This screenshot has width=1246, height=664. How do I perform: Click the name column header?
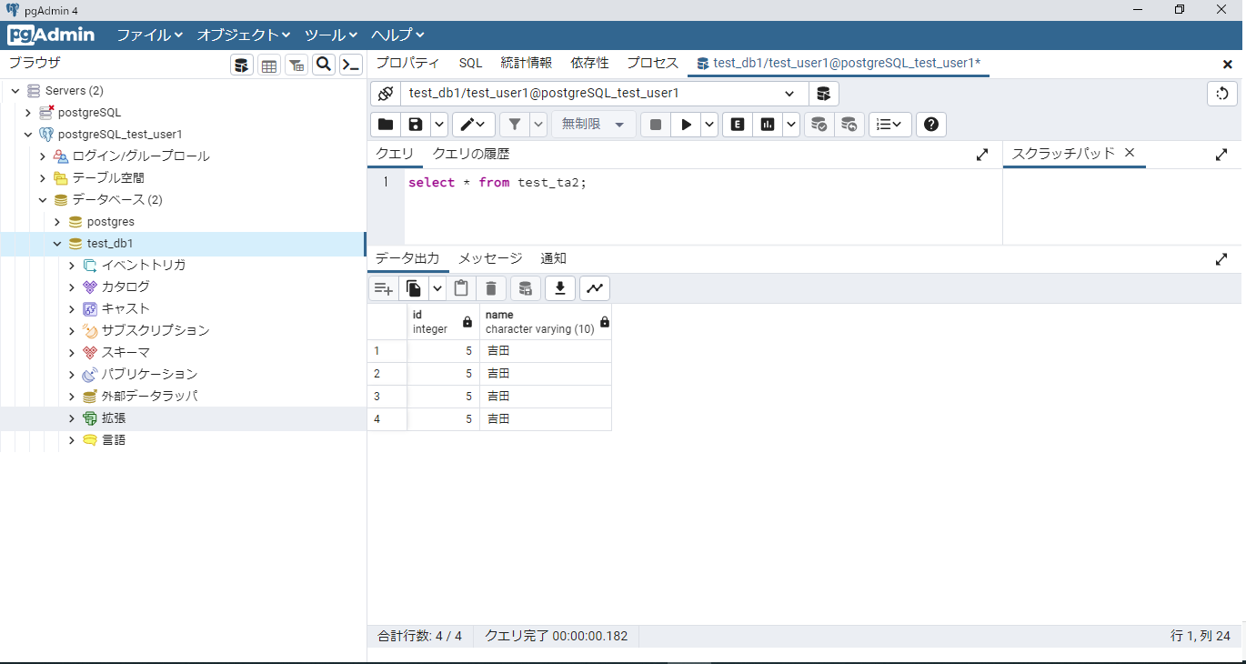[x=546, y=322]
